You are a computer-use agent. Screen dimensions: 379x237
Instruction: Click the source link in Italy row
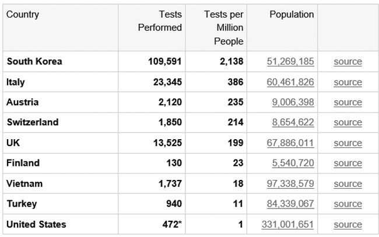tap(348, 82)
